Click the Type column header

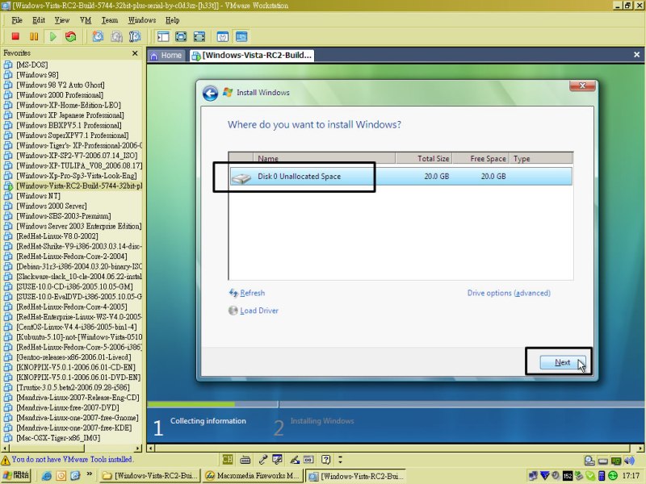point(540,158)
